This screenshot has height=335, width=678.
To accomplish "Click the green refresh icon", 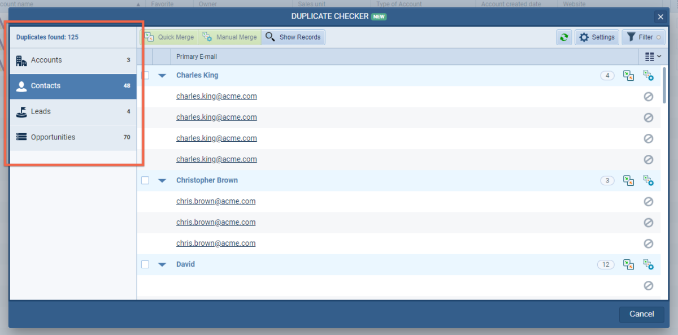I will pos(563,37).
